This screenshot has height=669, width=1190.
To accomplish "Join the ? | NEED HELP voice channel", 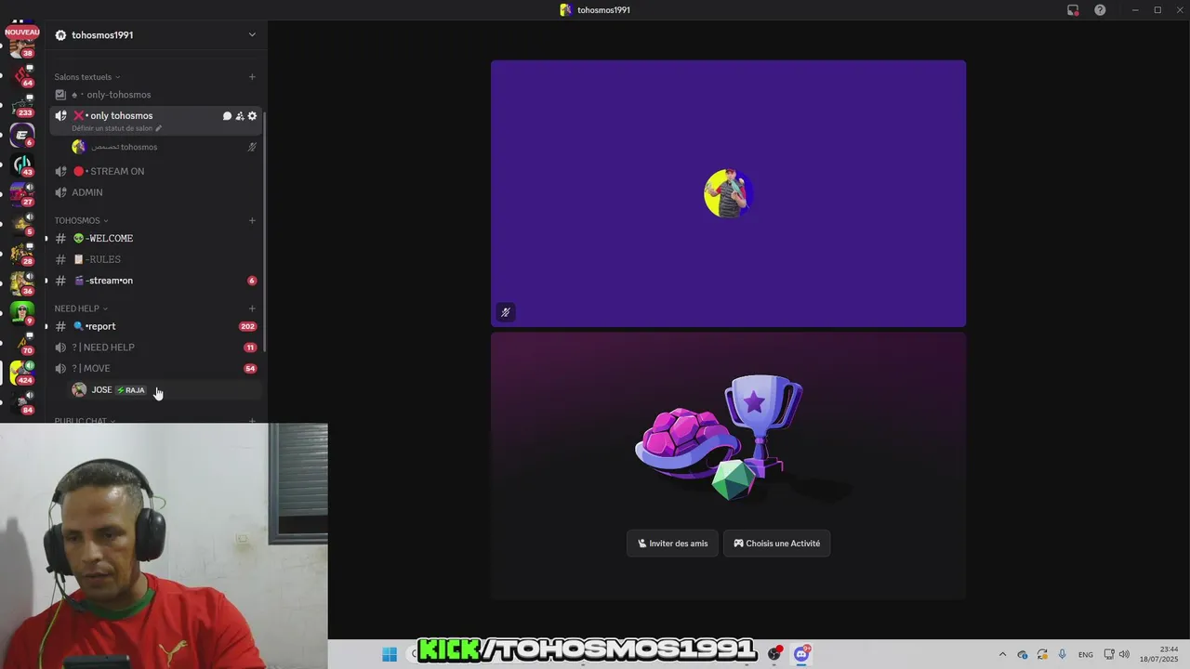I will point(156,348).
